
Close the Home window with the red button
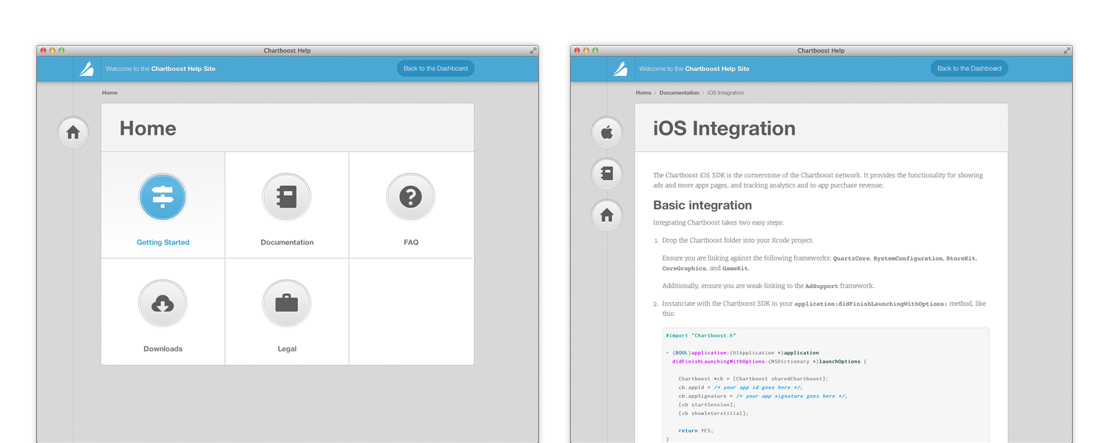point(44,50)
